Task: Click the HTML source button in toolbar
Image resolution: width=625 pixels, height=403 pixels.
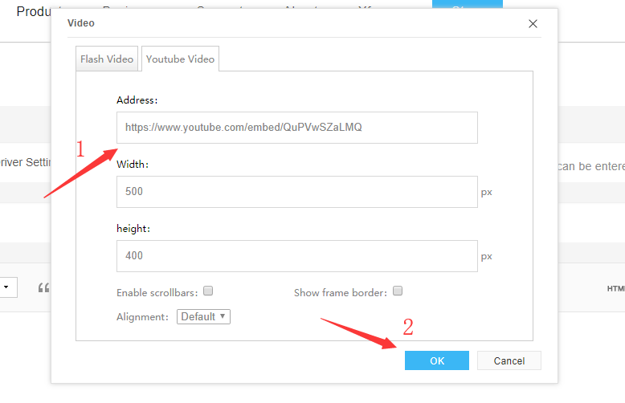Action: [616, 289]
